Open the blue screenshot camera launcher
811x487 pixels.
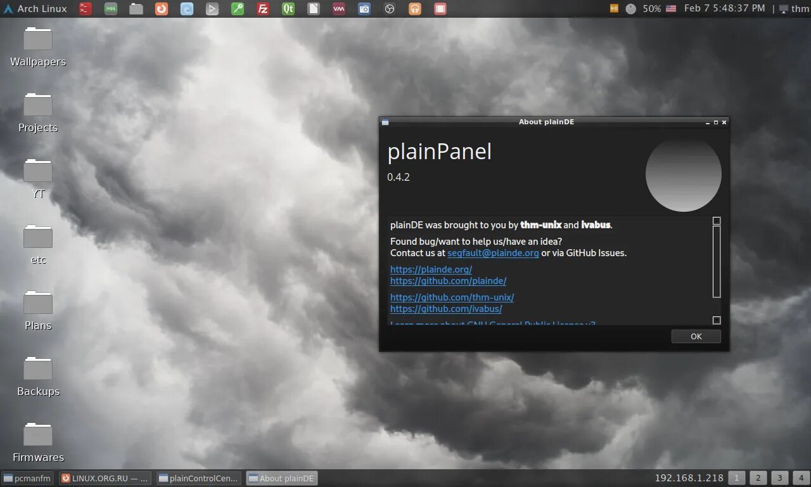(x=364, y=9)
